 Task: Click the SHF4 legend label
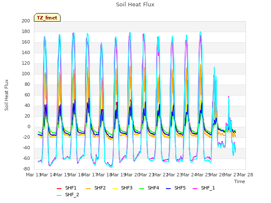[x=153, y=188]
